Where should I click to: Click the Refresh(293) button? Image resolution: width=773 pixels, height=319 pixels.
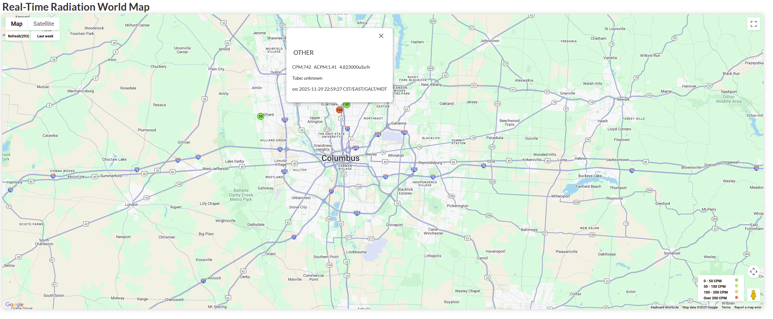(x=18, y=36)
